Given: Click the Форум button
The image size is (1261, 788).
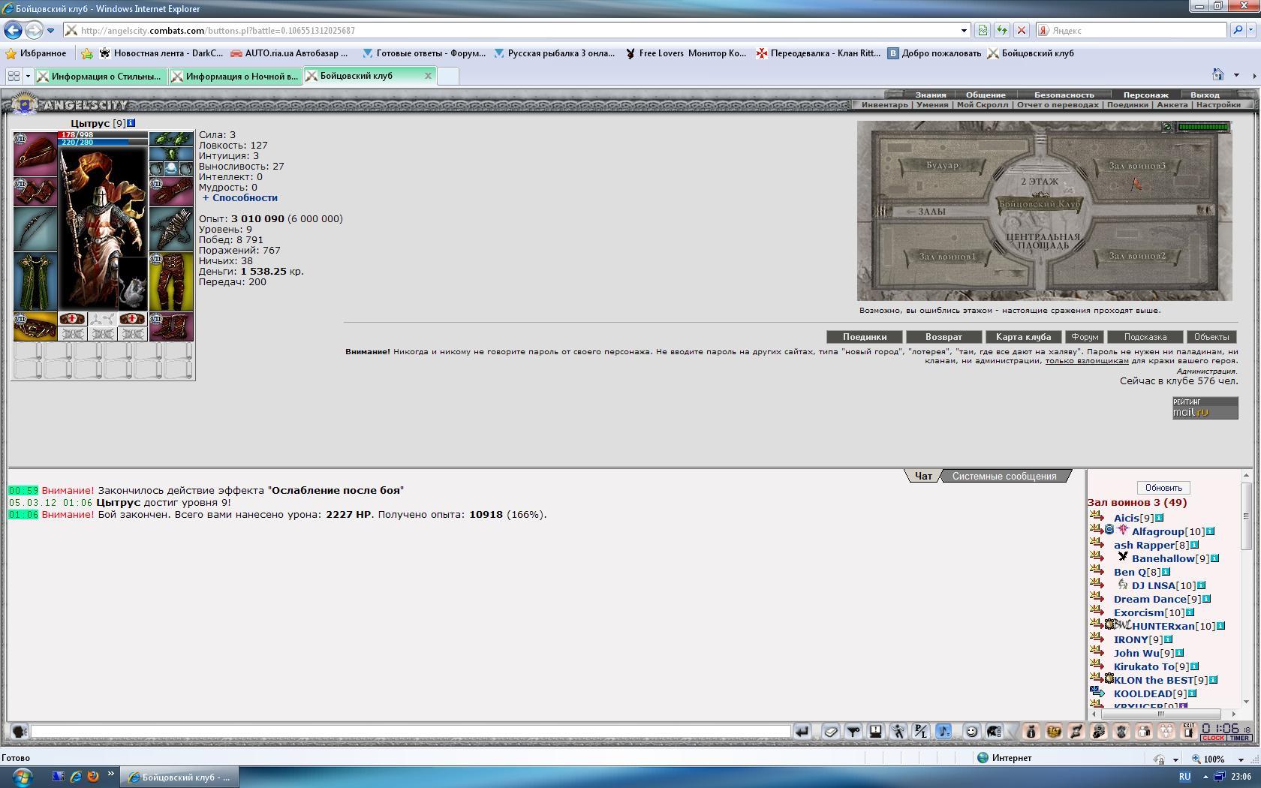Looking at the screenshot, I should point(1085,337).
